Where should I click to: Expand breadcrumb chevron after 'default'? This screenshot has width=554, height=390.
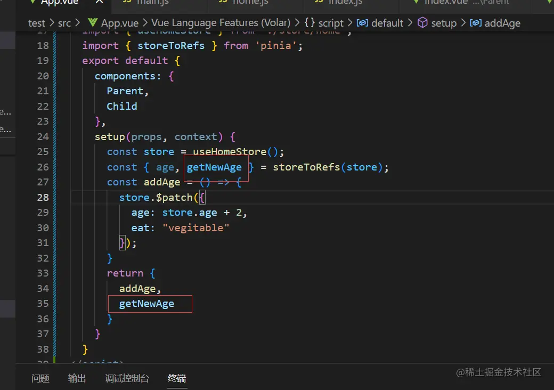tap(410, 23)
